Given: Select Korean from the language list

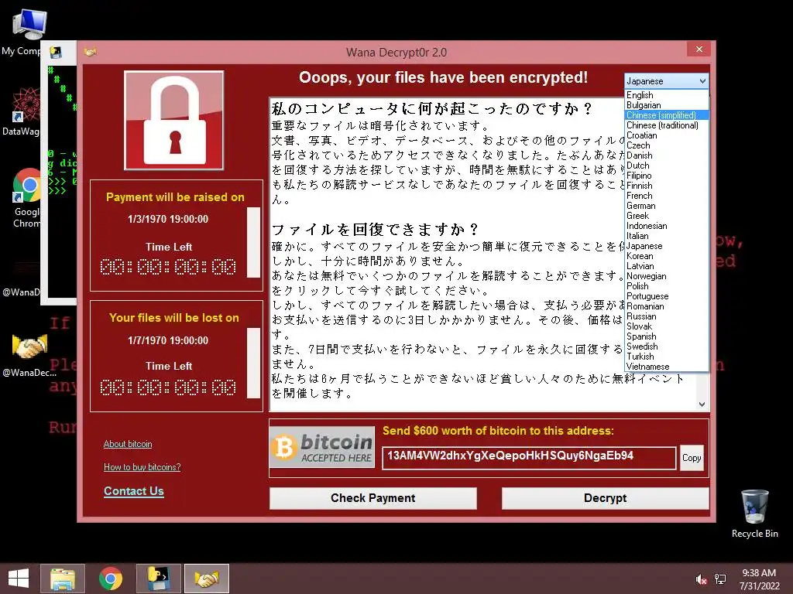Looking at the screenshot, I should [x=667, y=256].
